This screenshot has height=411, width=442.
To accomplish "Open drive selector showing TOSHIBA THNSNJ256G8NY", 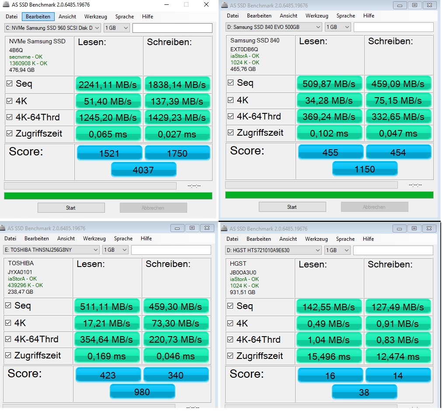I will (x=51, y=250).
